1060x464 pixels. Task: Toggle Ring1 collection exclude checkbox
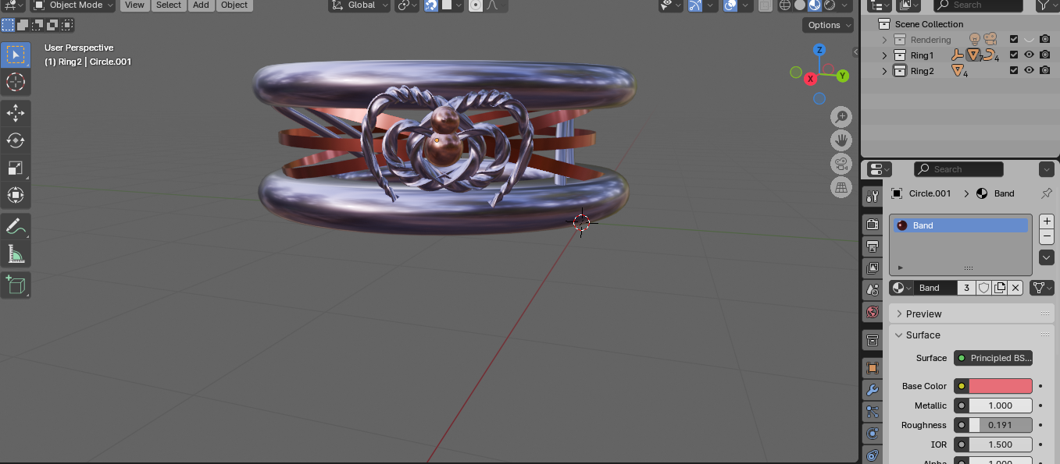point(1014,55)
